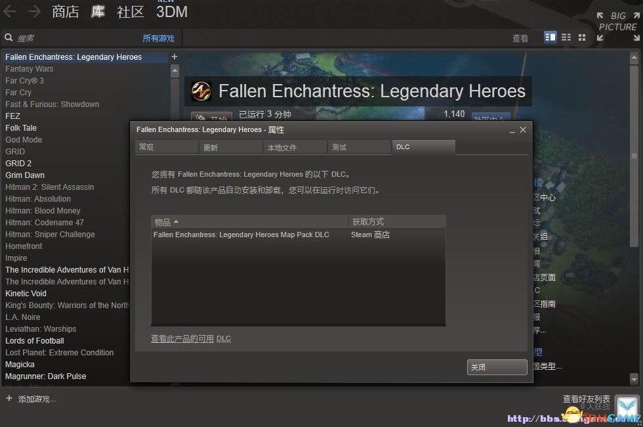Open the 所有游戏 filter dropdown
The image size is (643, 427).
(158, 39)
